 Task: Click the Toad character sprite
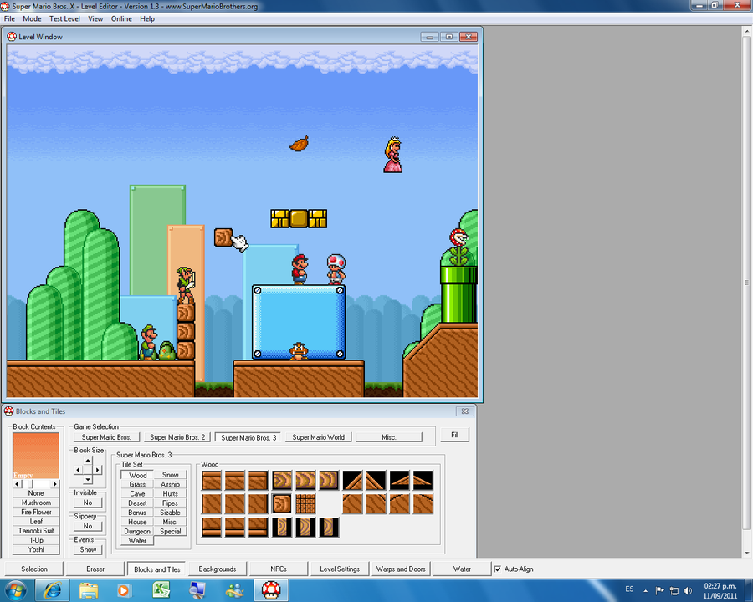[336, 269]
